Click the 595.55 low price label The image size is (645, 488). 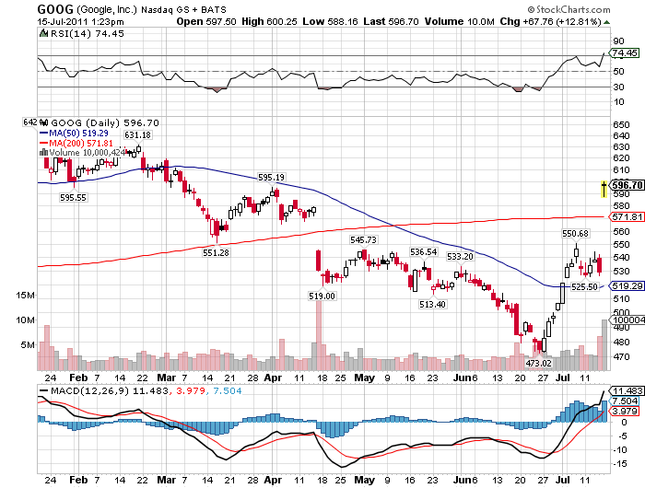(x=73, y=198)
